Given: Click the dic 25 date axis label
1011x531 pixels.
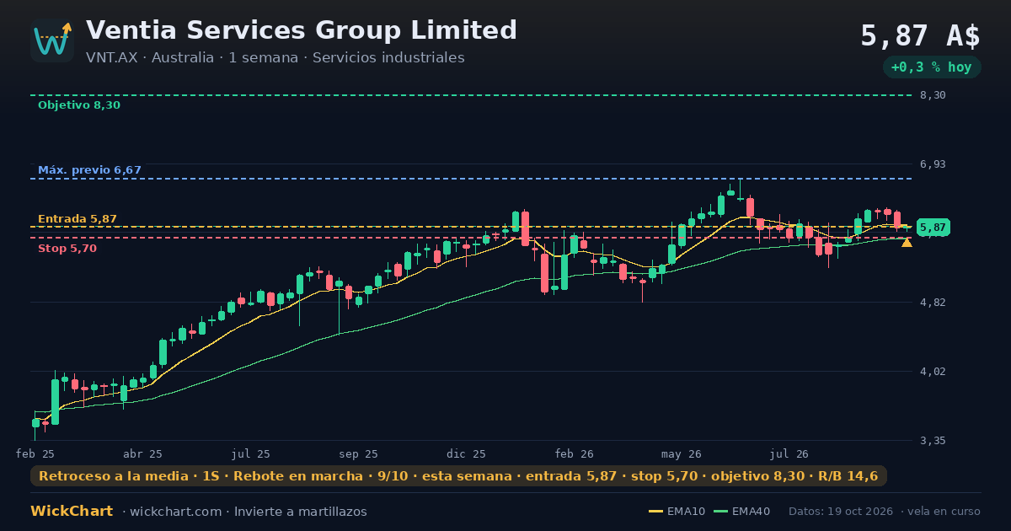Looking at the screenshot, I should [x=467, y=454].
